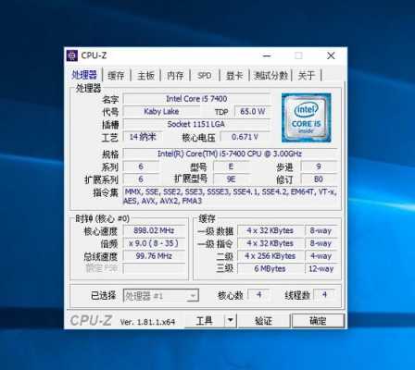Click the core voltage value 0.671 V
Image resolution: width=415 pixels, height=370 pixels.
point(245,137)
